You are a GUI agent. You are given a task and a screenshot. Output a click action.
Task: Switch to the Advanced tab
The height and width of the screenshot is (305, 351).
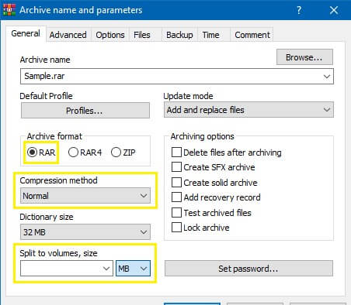68,35
